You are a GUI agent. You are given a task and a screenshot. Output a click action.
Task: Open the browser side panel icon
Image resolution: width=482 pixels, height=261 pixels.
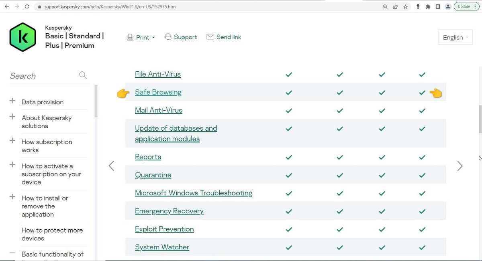pyautogui.click(x=438, y=6)
